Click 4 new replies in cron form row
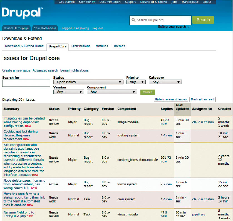233x221 pixels. pyautogui.click(x=168, y=199)
